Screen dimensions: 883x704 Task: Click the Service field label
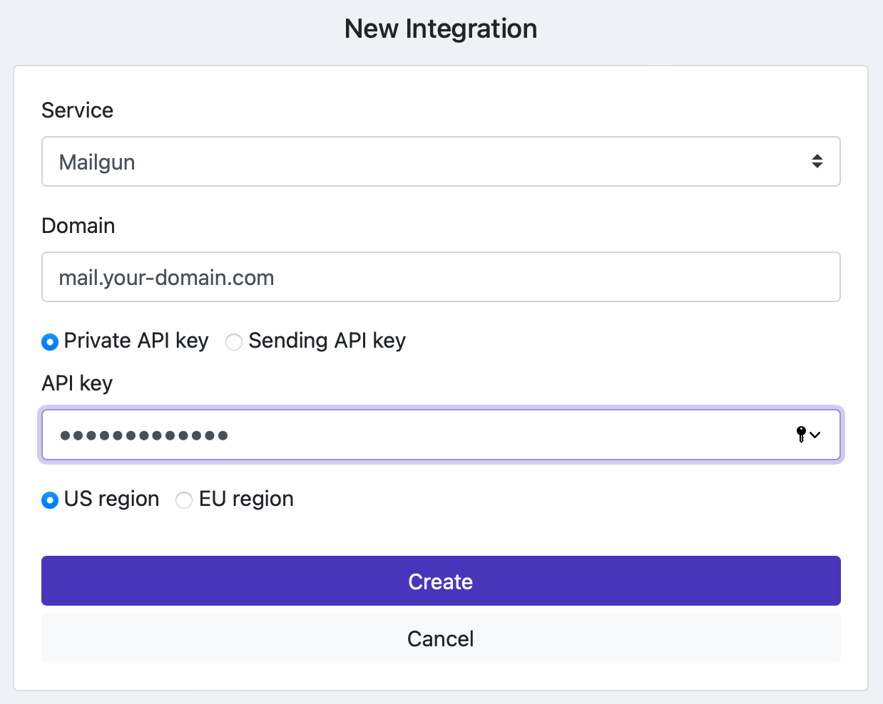click(x=77, y=110)
